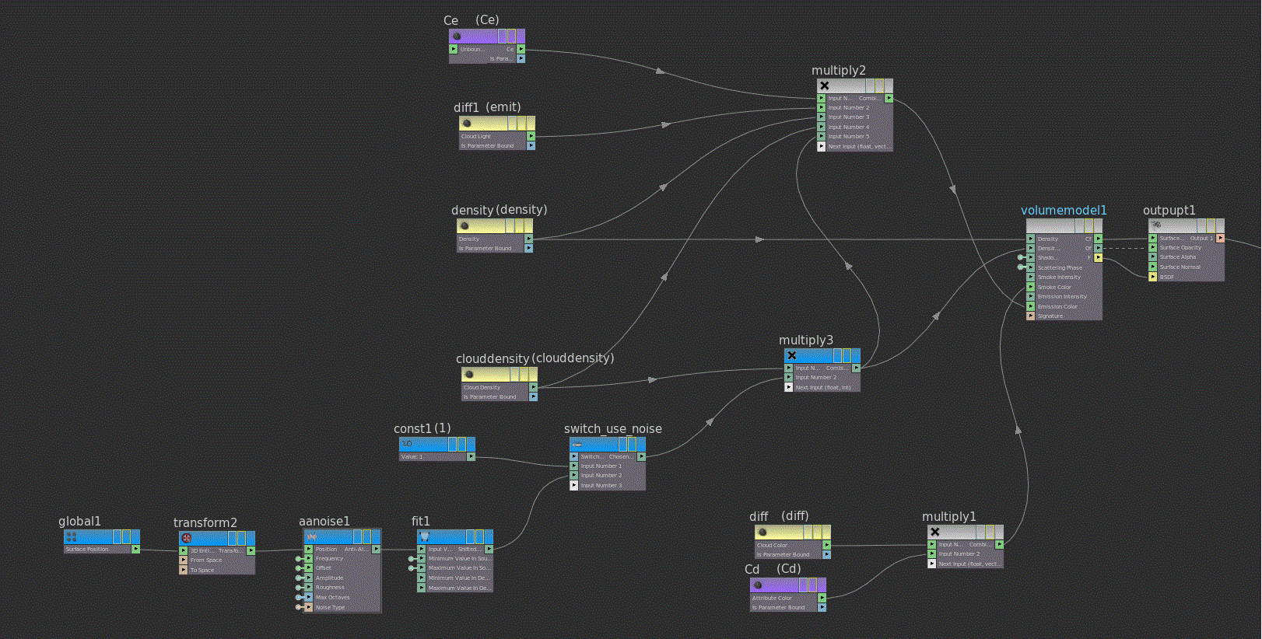Select the transform2 node label
The image size is (1262, 639).
(x=205, y=522)
